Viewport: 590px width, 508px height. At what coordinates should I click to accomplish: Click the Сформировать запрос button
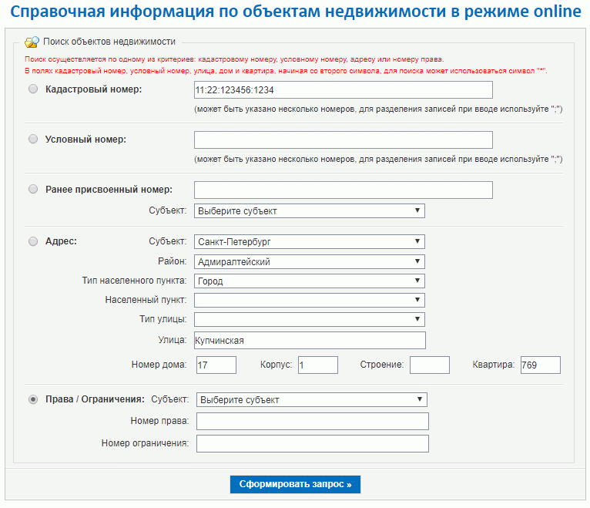click(x=295, y=484)
